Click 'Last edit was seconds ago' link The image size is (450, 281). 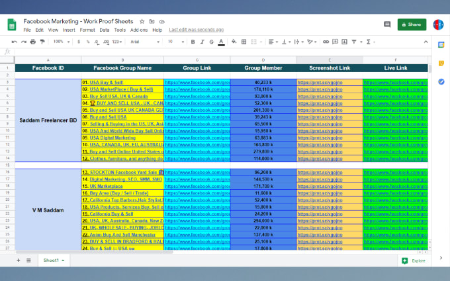coord(197,30)
